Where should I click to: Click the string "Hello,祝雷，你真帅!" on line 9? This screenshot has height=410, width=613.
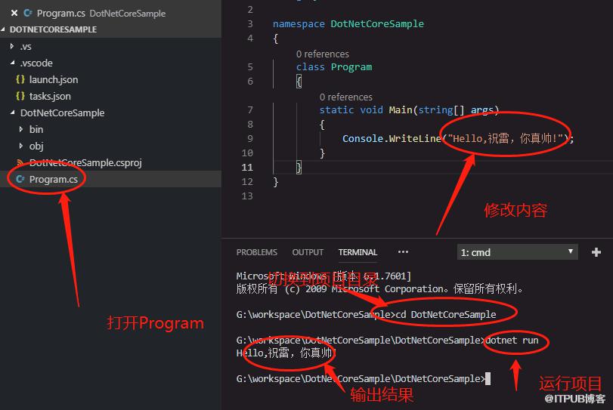tap(506, 138)
